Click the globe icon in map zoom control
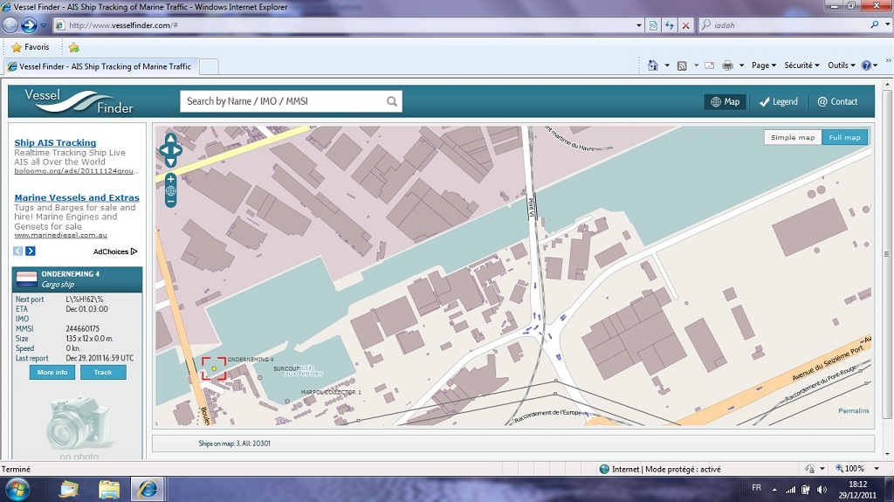 170,190
